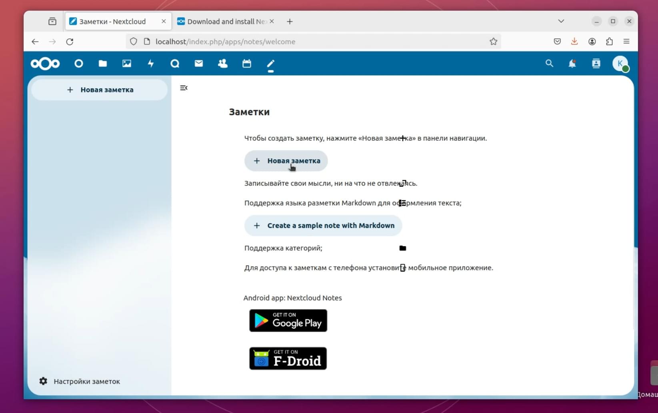
Task: Open a new browser tab
Action: [x=290, y=22]
